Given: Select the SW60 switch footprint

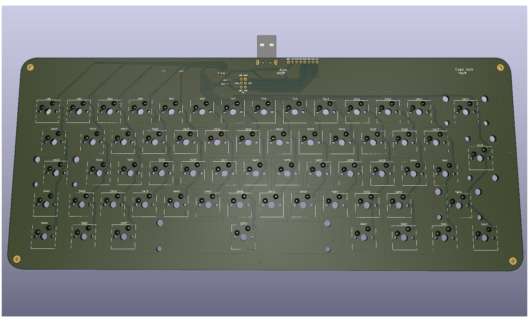Looking at the screenshot, I should pos(404,237).
